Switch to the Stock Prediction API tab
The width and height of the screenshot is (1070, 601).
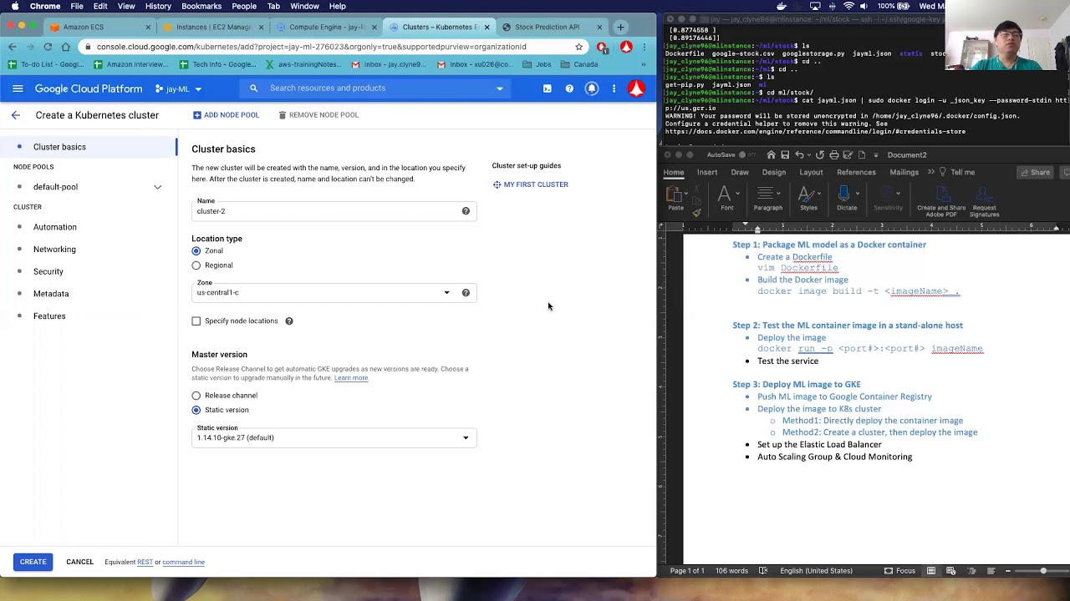(552, 27)
